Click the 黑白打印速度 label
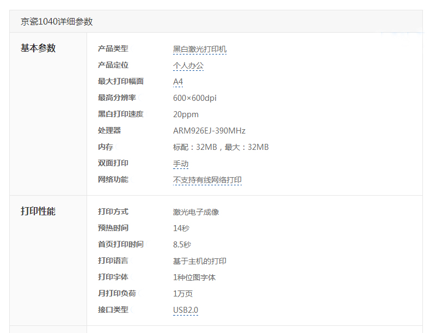 click(x=121, y=114)
